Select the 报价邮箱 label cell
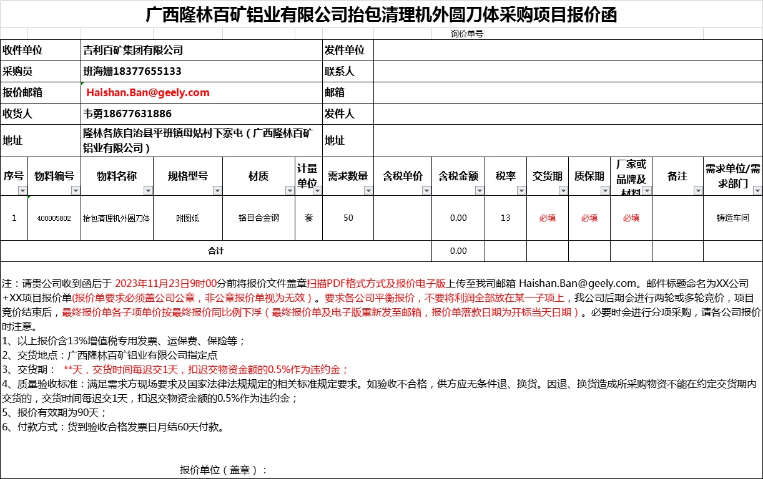763x479 pixels. click(41, 92)
